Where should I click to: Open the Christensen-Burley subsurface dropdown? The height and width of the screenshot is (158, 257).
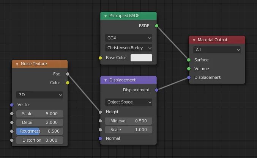coord(128,48)
